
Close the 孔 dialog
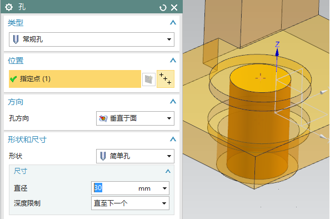(174, 8)
